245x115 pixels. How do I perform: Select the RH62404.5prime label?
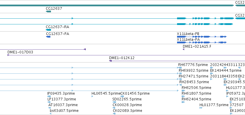(196, 99)
